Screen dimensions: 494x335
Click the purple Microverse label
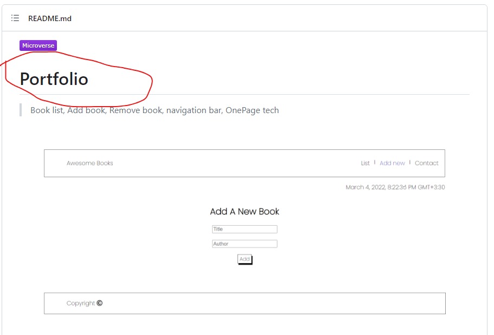tap(38, 45)
